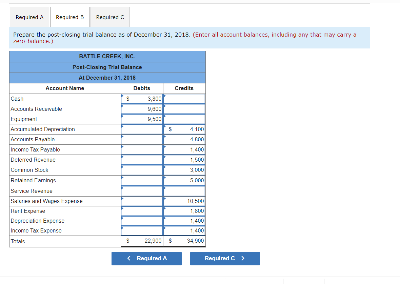Screen dimensions: 400x284
Task: Click the Debits column header
Action: 142,88
